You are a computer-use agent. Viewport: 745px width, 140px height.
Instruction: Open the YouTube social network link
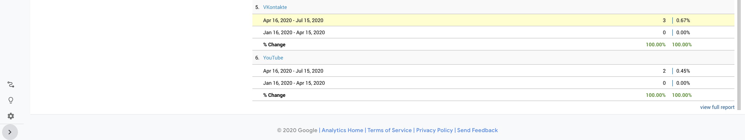273,58
